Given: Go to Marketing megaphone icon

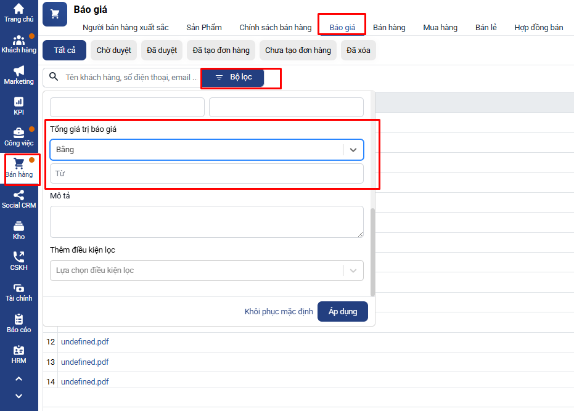Looking at the screenshot, I should pyautogui.click(x=18, y=71).
